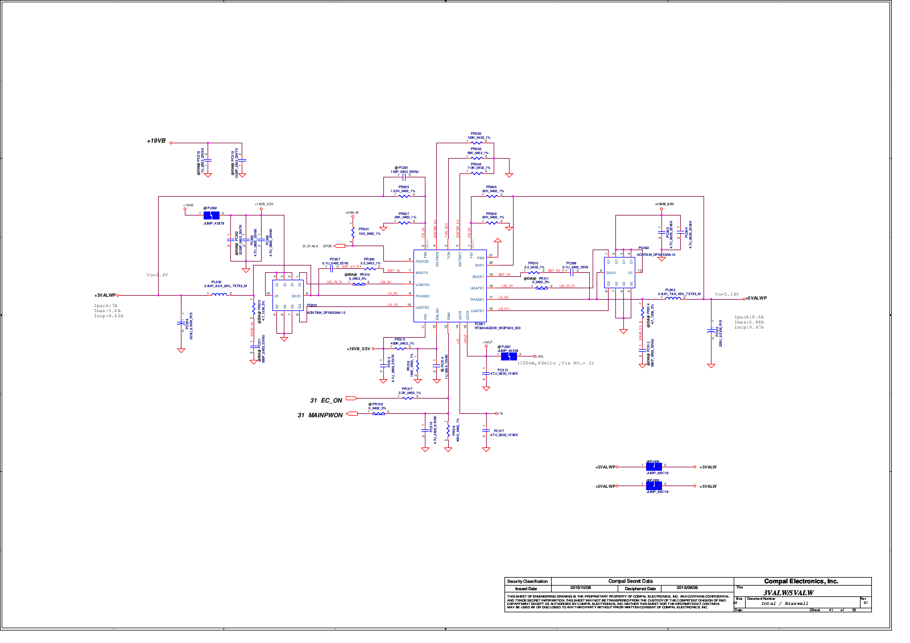
Task: Select the PR301 10K pull-up resistor
Action: [x=353, y=234]
